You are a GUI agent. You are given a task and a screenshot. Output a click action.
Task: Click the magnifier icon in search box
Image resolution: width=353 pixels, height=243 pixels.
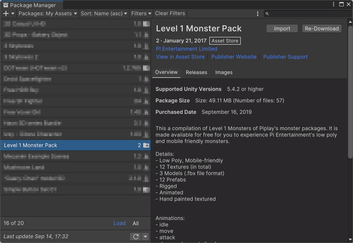[267, 14]
